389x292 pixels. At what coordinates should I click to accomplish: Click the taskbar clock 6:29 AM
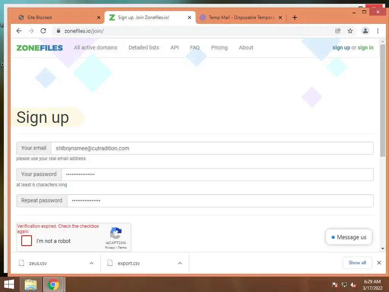tap(372, 282)
